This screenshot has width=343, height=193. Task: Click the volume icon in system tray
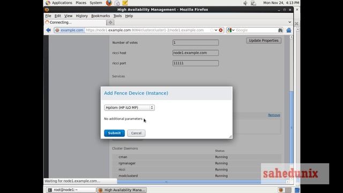[245, 3]
